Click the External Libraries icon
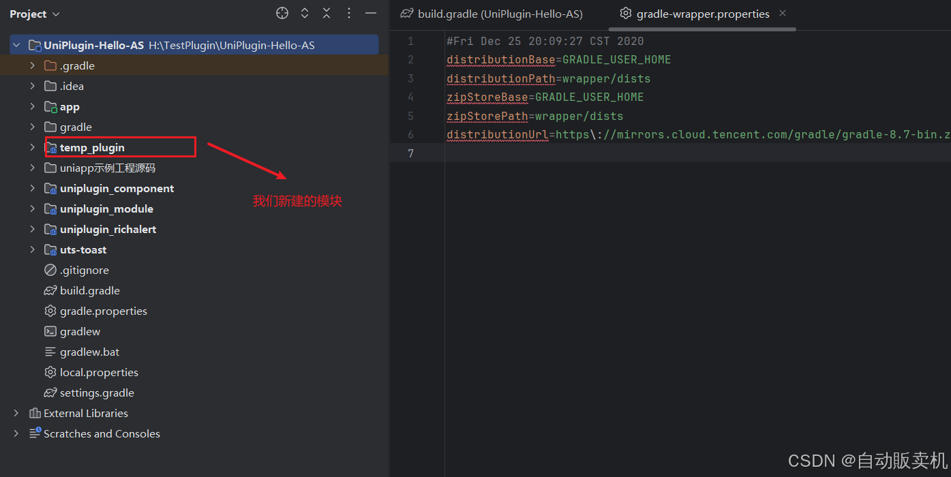 35,414
